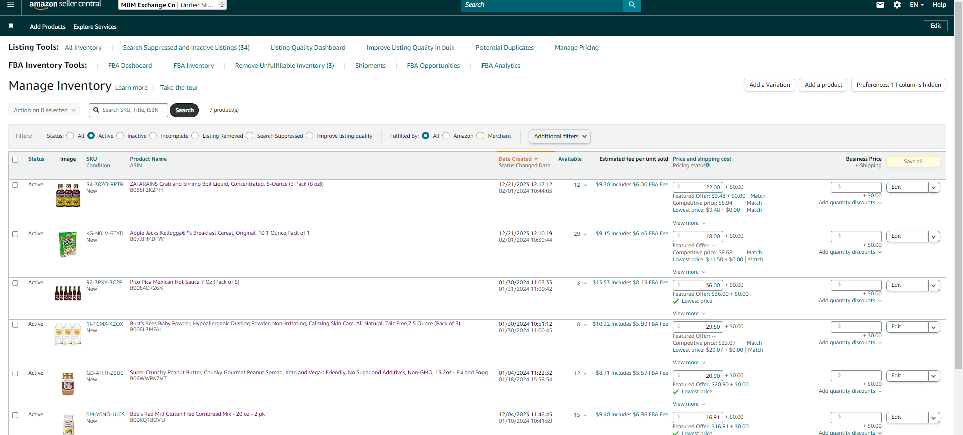Check the box for SKU 1I-1CMX-K2OX
The image size is (963, 435).
click(x=15, y=325)
